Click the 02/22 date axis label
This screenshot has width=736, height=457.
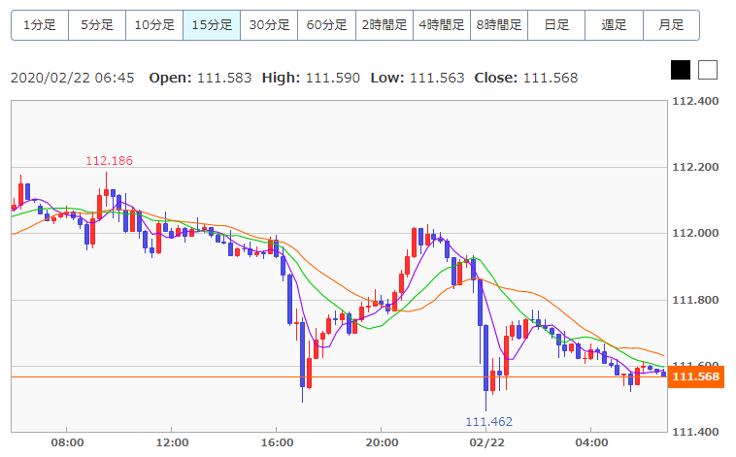[x=486, y=442]
